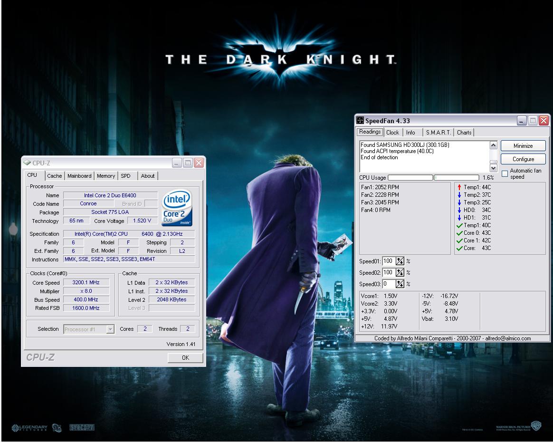Open the Charts tab in SpeedFan
This screenshot has height=442, width=553.
pyautogui.click(x=464, y=132)
